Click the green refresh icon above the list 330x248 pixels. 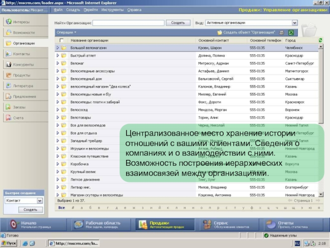tap(321, 40)
